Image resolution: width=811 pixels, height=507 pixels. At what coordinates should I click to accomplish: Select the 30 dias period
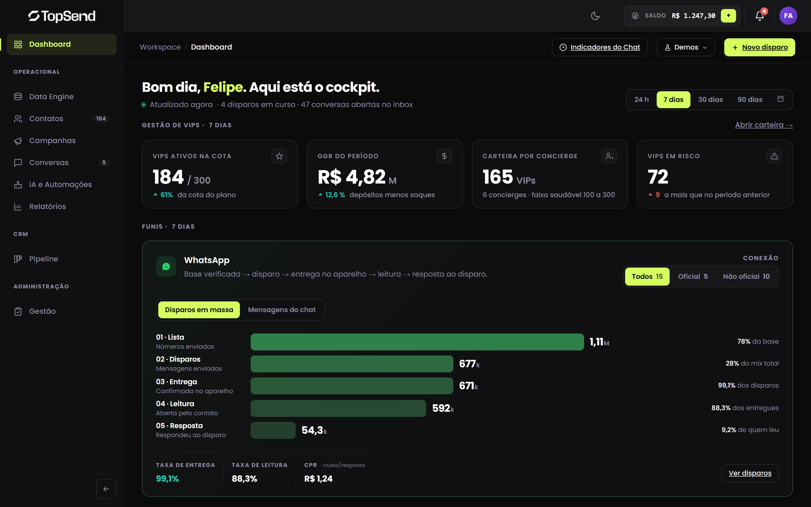pos(710,100)
